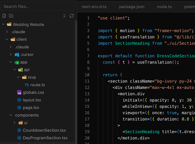Click the return keyword on line 10
195x144 pixels.
coord(110,75)
